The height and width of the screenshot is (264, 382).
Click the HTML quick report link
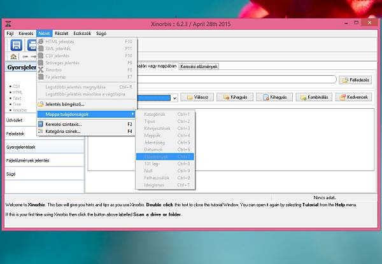tap(17, 92)
